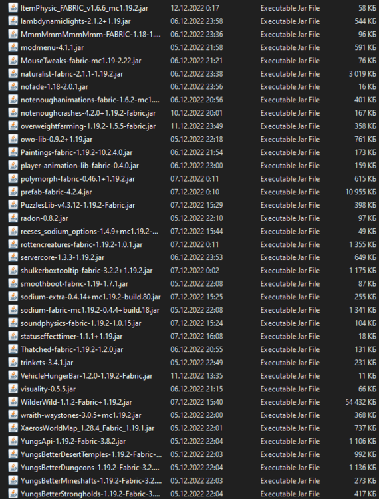Click the 12.12.2022 0:17 date of ItemPhysic
Screen dimensions: 379x499
click(x=195, y=8)
